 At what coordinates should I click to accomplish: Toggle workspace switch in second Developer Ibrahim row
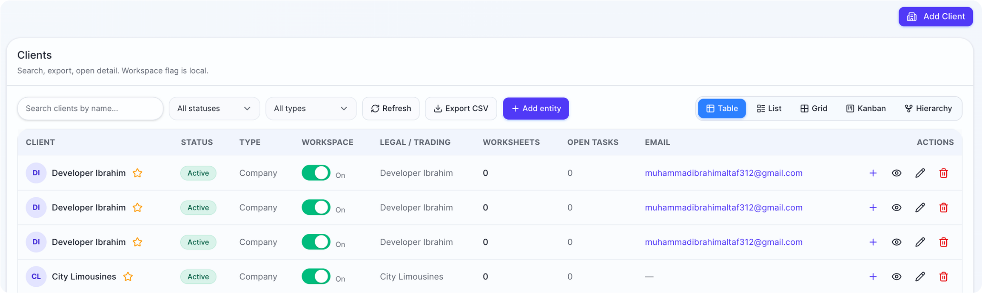point(316,207)
